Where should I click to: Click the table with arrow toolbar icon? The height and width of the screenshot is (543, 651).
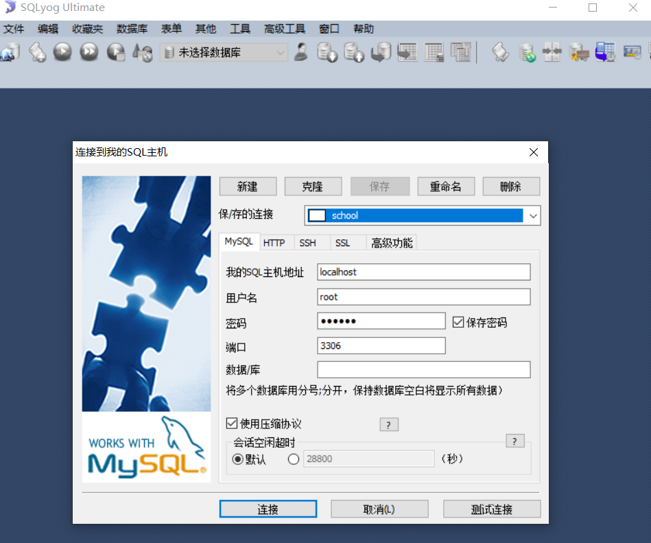407,52
